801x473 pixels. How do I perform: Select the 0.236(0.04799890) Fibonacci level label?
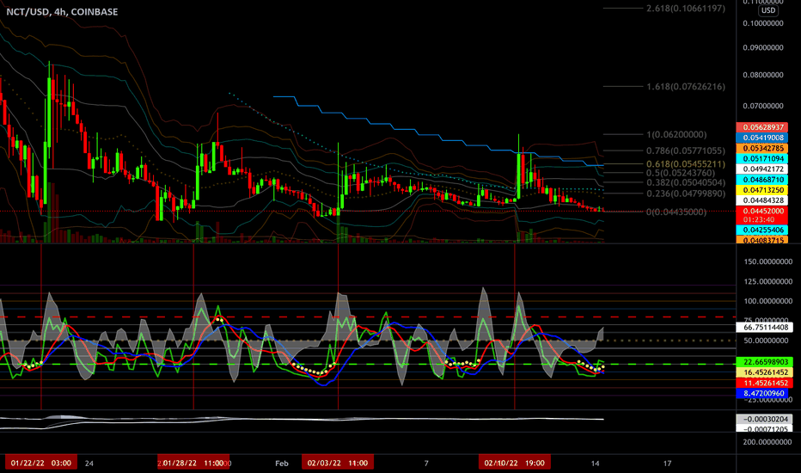pos(686,193)
